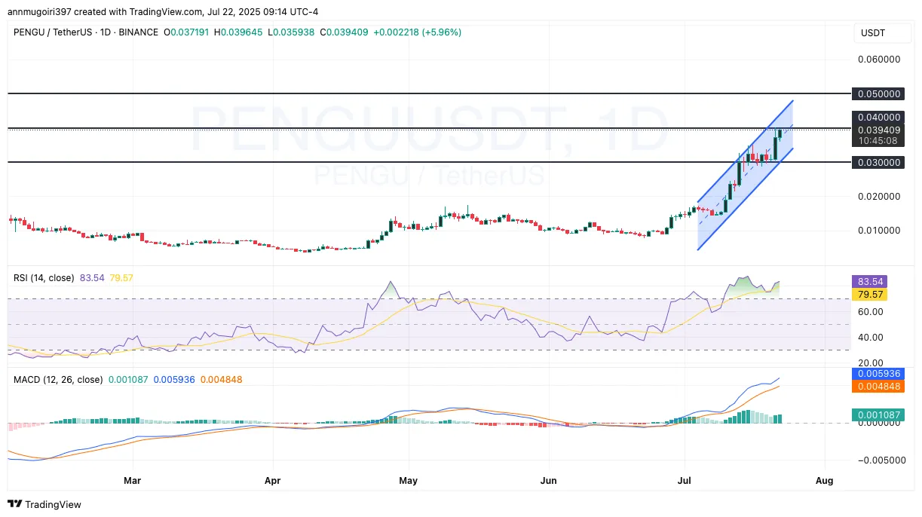Click the open value O0.037191

(186, 32)
